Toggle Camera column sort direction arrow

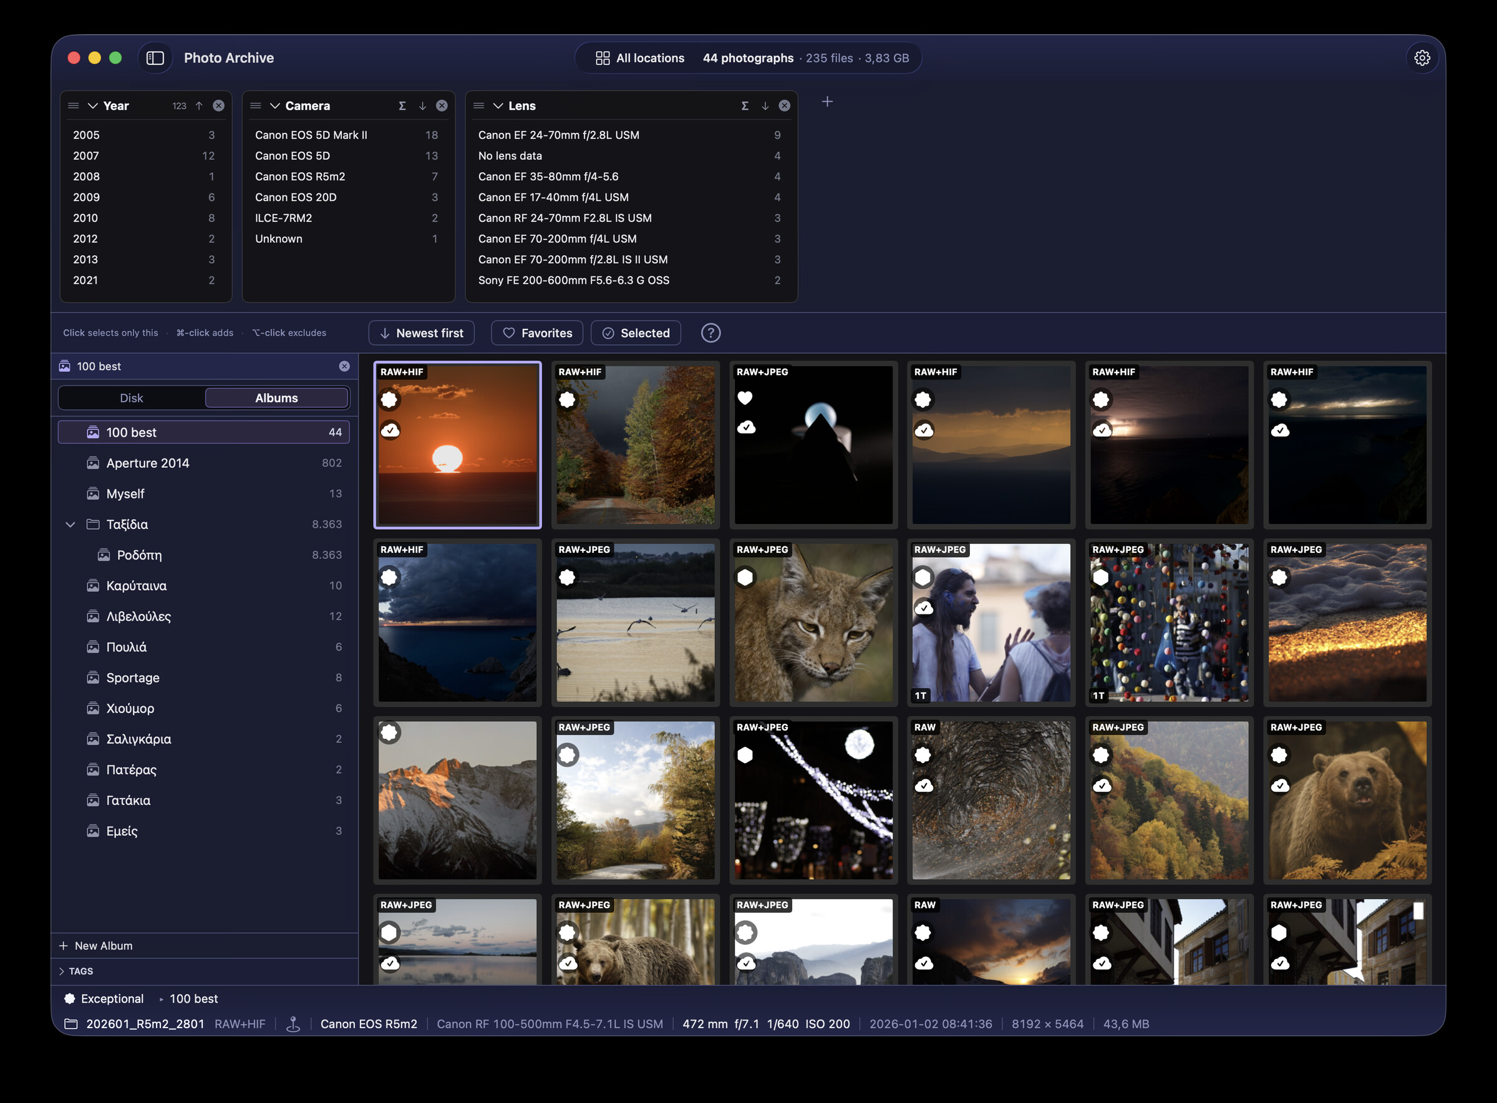point(422,105)
